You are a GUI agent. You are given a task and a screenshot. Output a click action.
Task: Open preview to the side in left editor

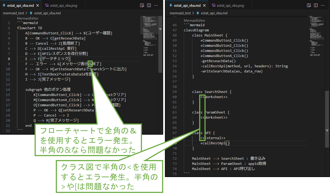click(x=142, y=6)
